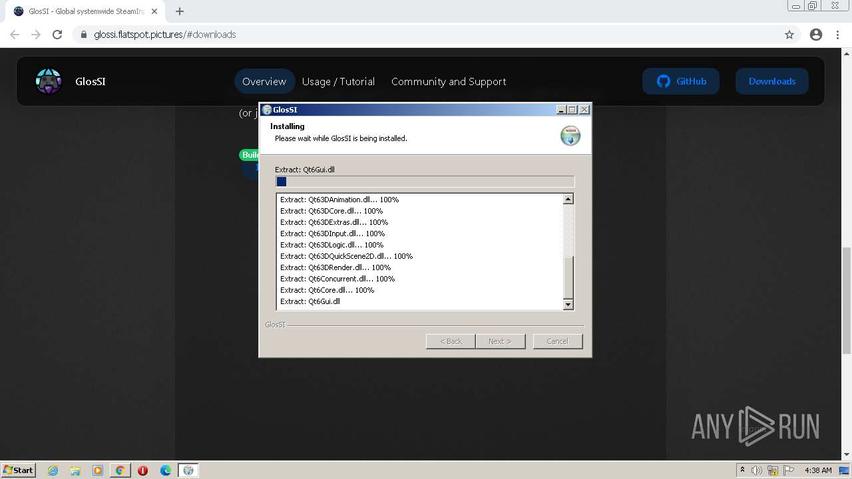The width and height of the screenshot is (852, 479).
Task: Switch to Chrome via taskbar icon
Action: tap(120, 470)
